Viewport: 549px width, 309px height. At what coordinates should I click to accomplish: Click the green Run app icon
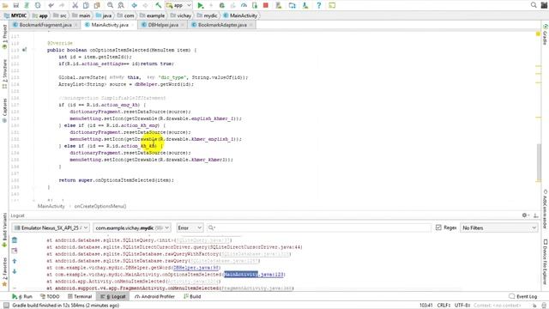pos(200,5)
